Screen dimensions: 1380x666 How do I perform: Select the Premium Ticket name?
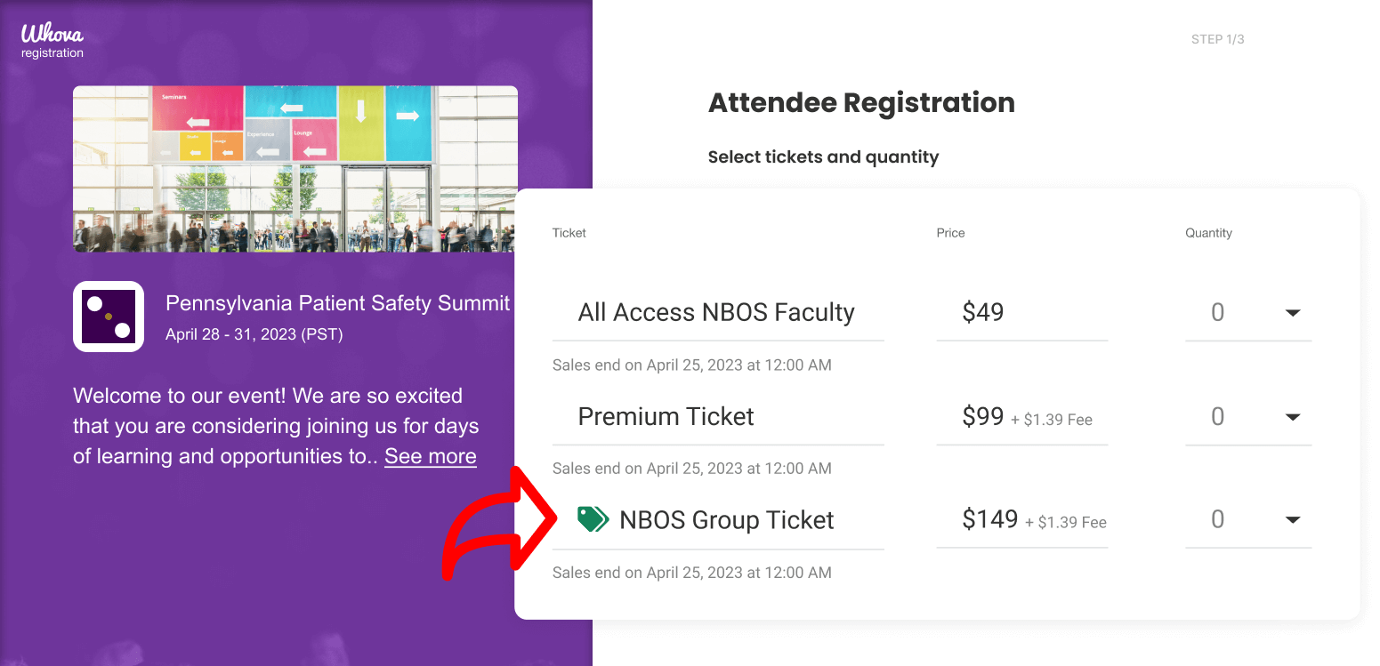pos(666,417)
